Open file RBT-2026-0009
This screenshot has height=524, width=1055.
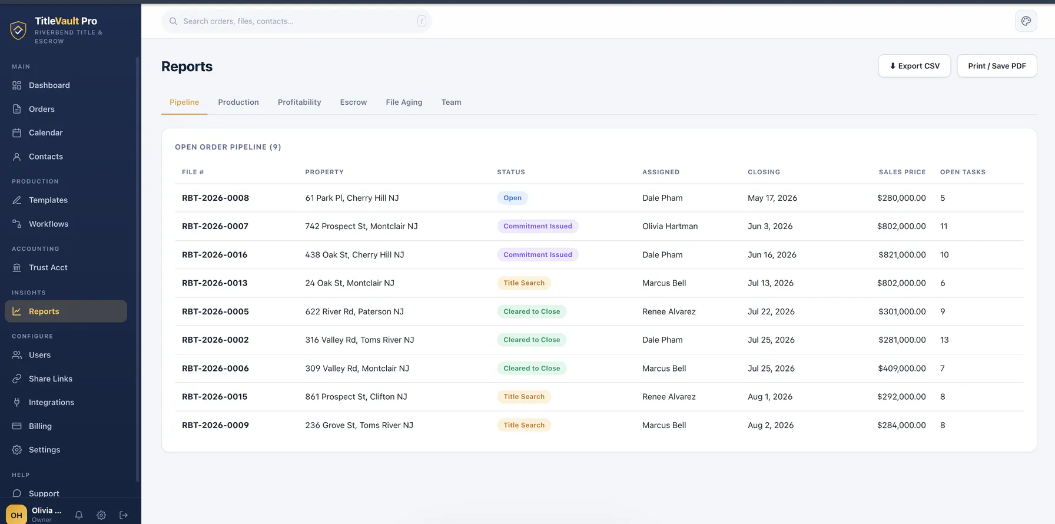tap(215, 425)
